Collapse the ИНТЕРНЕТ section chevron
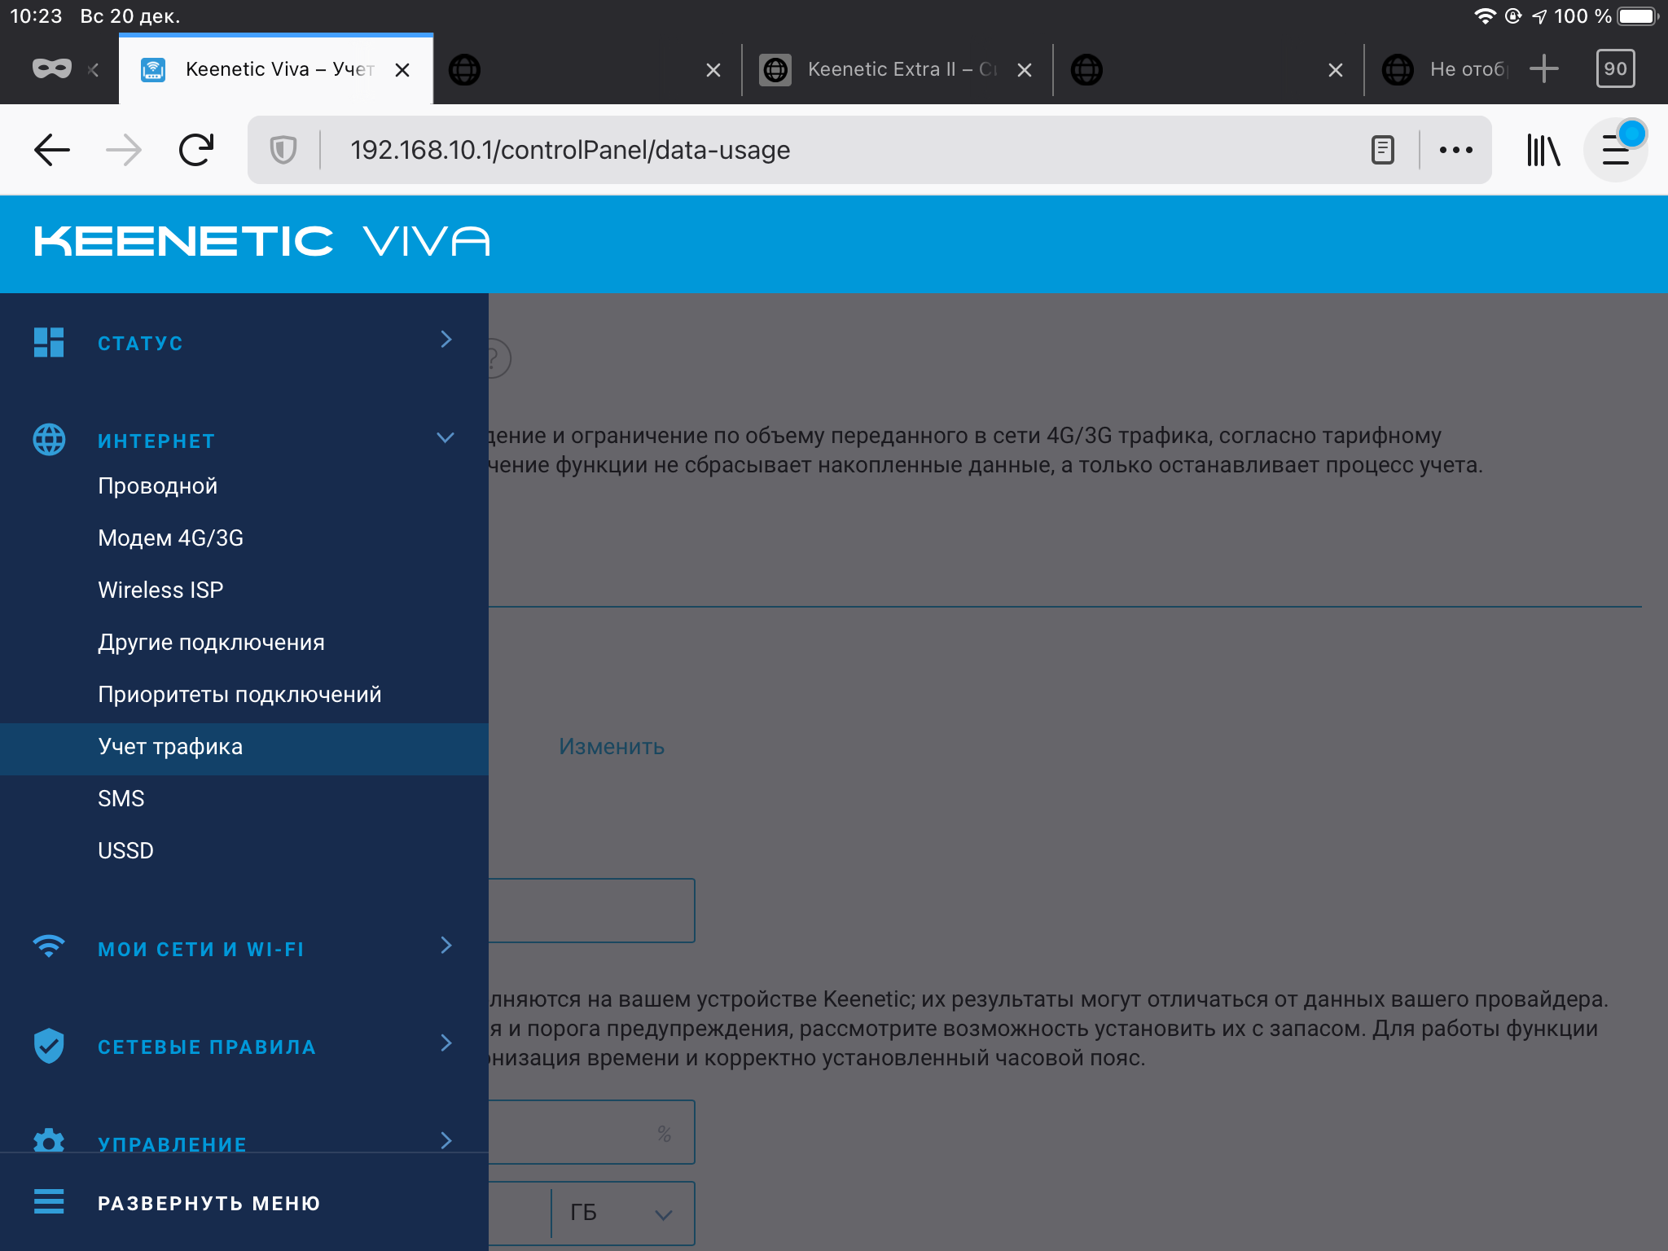 click(x=446, y=437)
